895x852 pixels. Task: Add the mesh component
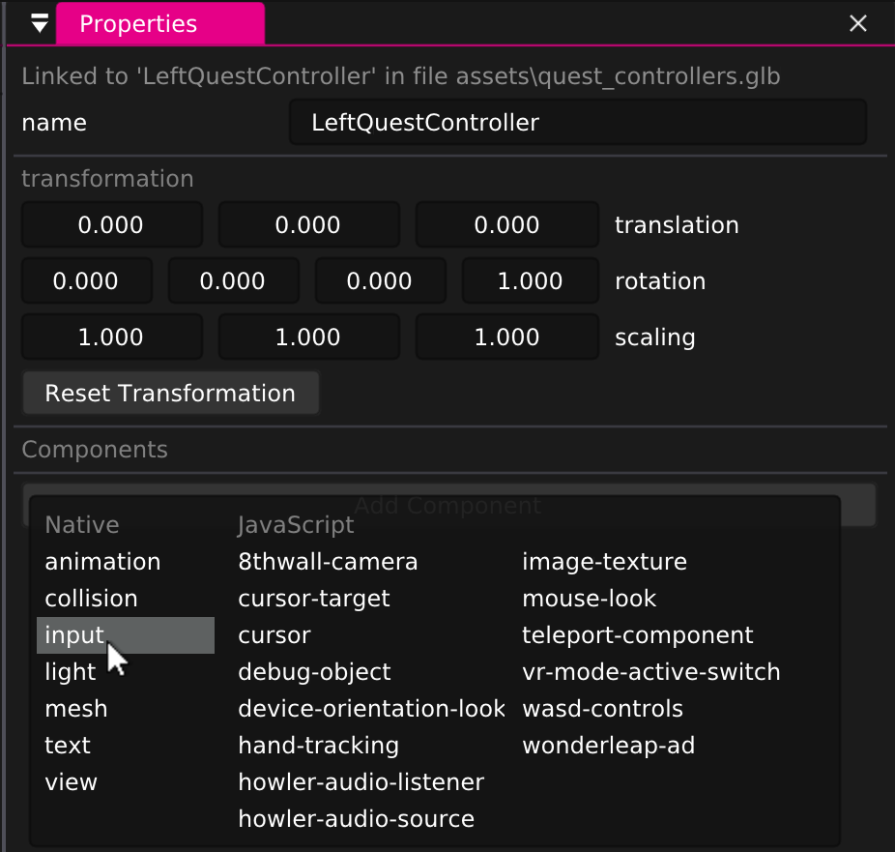[76, 708]
